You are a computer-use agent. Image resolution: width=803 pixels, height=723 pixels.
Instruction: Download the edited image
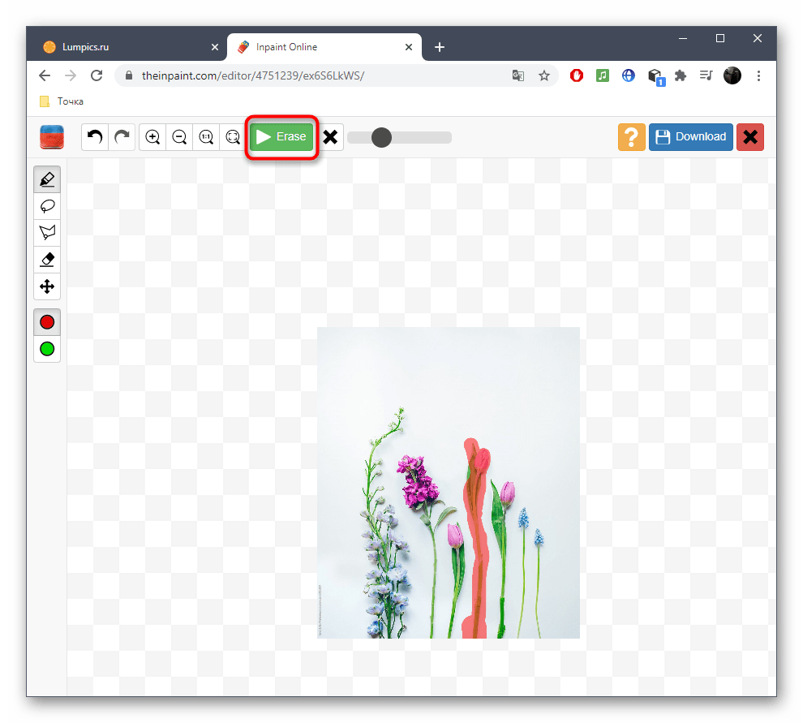(x=690, y=137)
